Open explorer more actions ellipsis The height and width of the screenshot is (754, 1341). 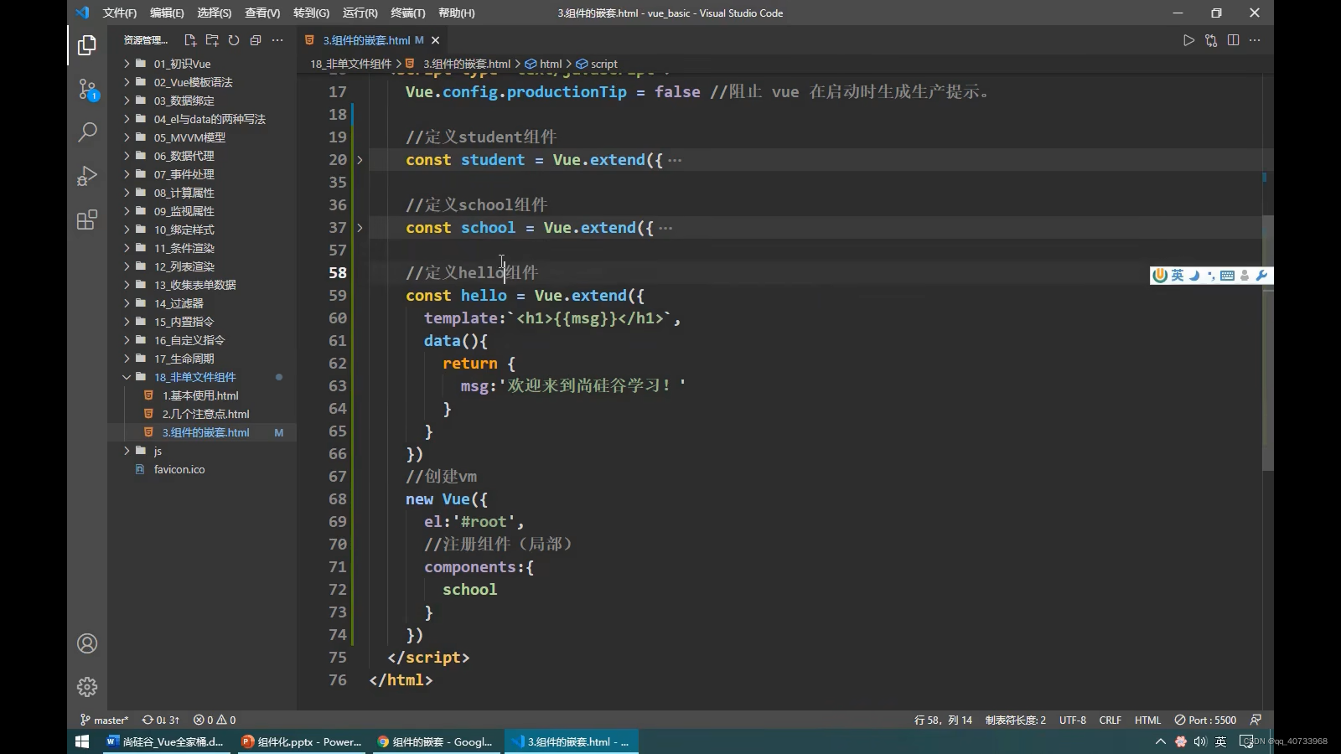pos(277,40)
